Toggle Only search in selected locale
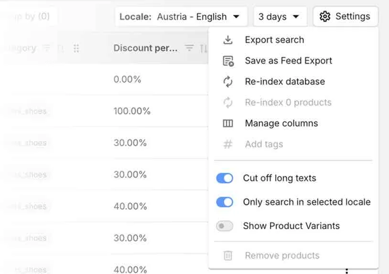Screen dimensions: 389x274 [225, 202]
